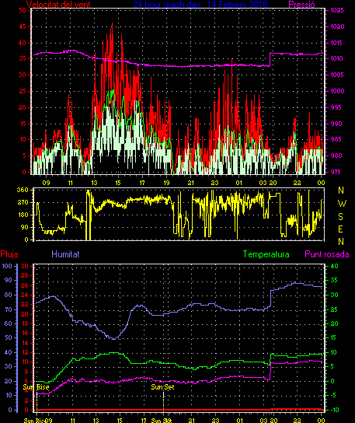Select the '24 hour graph day' date heading
Screen dimensions: 355x423
click(x=200, y=4)
